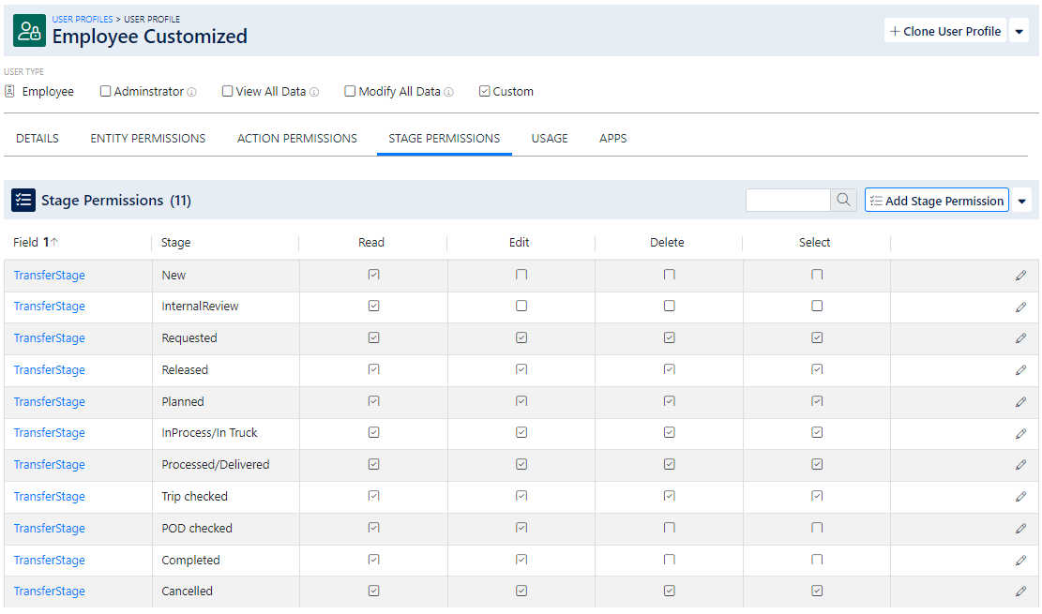1042x614 pixels.
Task: Edit the Processed/Delivered row pencil icon
Action: [x=1020, y=465]
